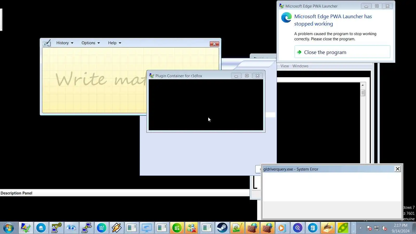This screenshot has height=234, width=416.
Task: Open the brick-wall globe icon beside the notepad icon
Action: point(252,228)
